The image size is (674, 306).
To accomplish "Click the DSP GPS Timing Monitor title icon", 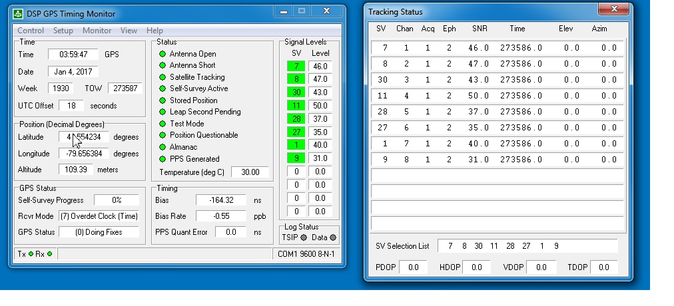I will pos(18,13).
